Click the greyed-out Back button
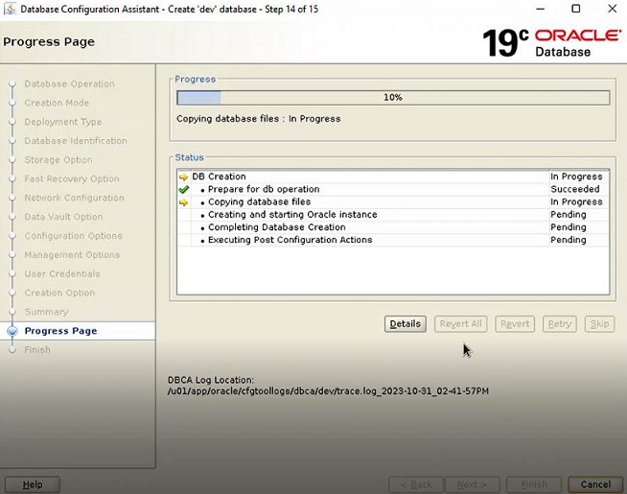The width and height of the screenshot is (627, 494). (x=416, y=484)
